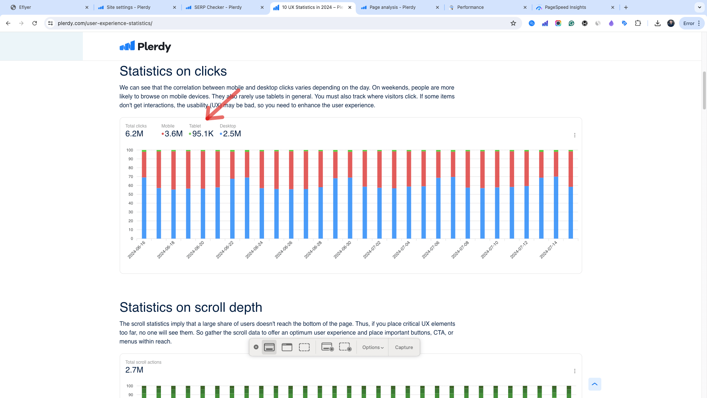The height and width of the screenshot is (398, 707).
Task: Open the scroll depth chart three-dot menu
Action: pyautogui.click(x=574, y=371)
